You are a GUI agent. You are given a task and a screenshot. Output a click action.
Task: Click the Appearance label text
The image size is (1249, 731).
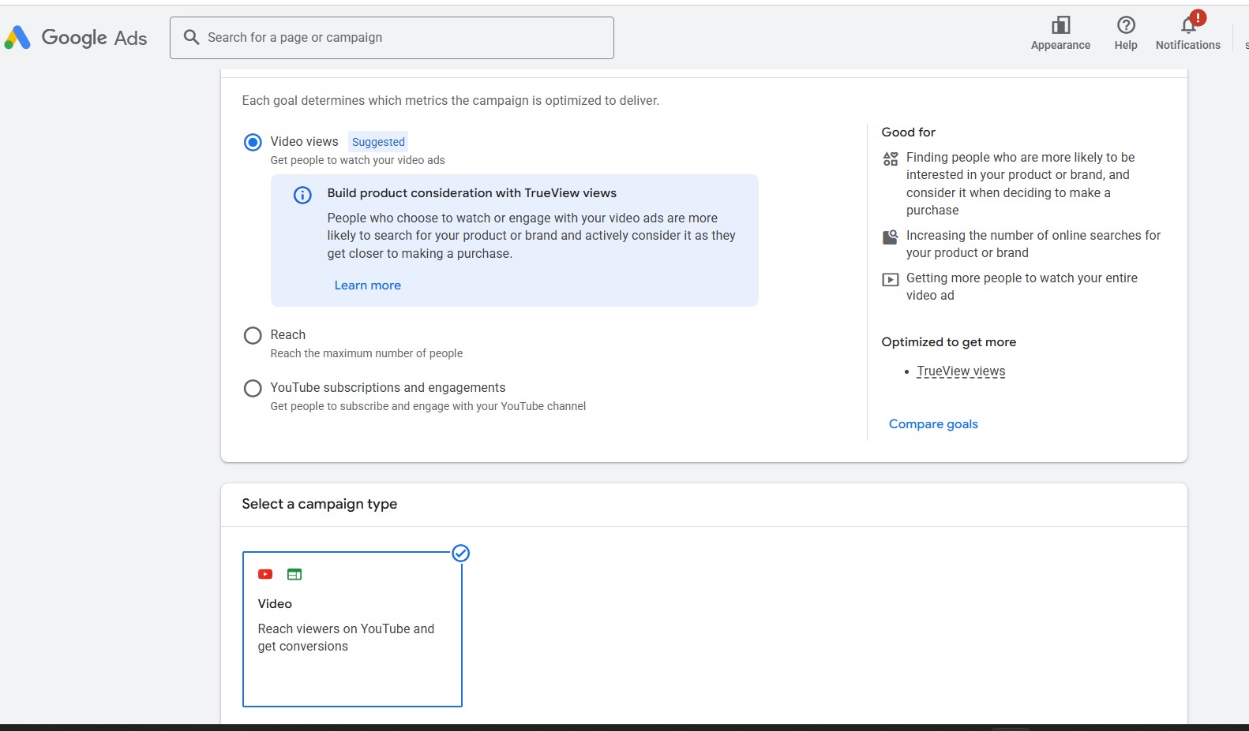(x=1060, y=45)
